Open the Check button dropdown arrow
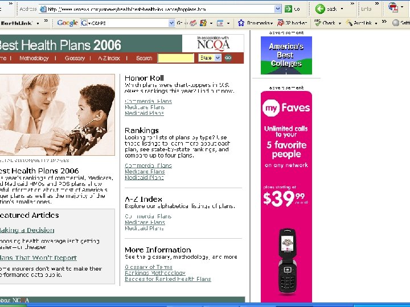Viewport: 410px width, 307px height. point(339,23)
